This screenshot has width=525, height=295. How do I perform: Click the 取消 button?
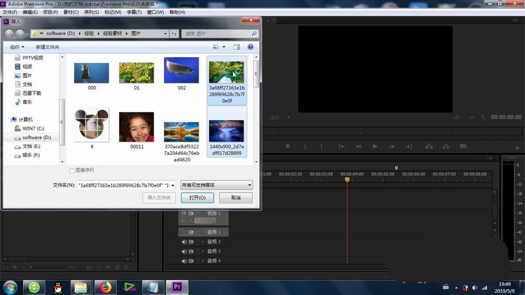coord(236,198)
